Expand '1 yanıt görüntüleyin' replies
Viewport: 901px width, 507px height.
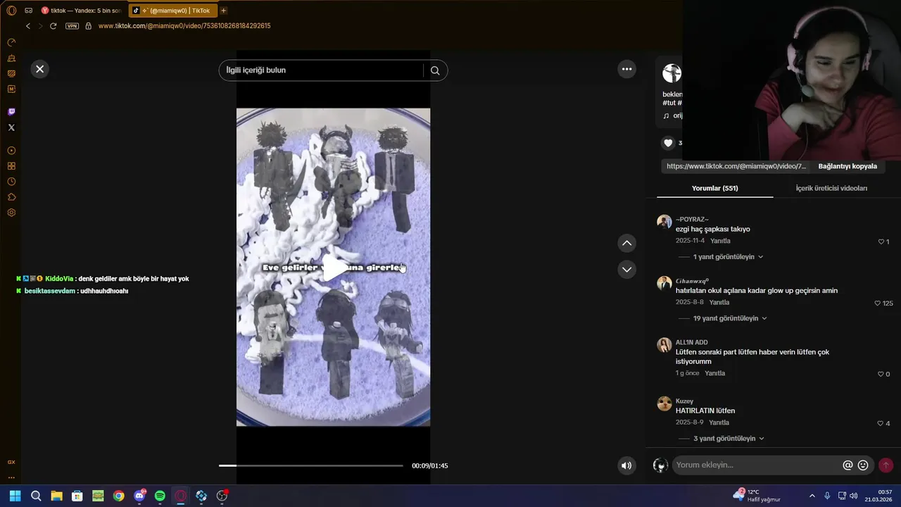pyautogui.click(x=729, y=257)
